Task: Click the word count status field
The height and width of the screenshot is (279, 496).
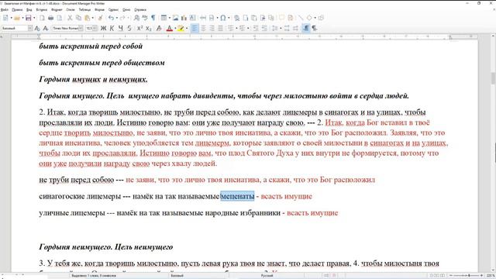Action: click(95, 276)
